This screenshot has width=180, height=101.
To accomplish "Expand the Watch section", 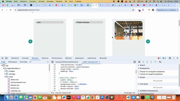I will (139, 65).
